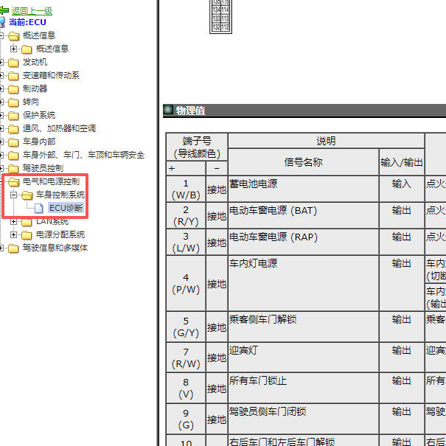Open the 变速箱和传动系 tree item
The height and width of the screenshot is (446, 446).
point(51,75)
